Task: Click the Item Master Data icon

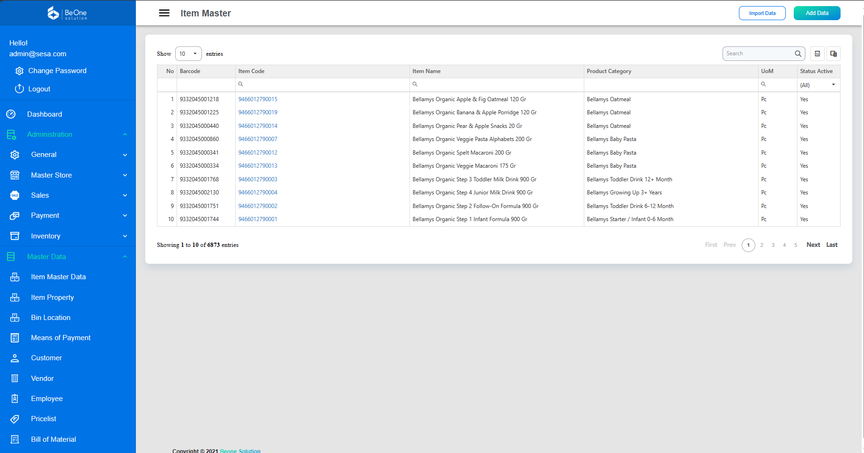Action: tap(15, 277)
